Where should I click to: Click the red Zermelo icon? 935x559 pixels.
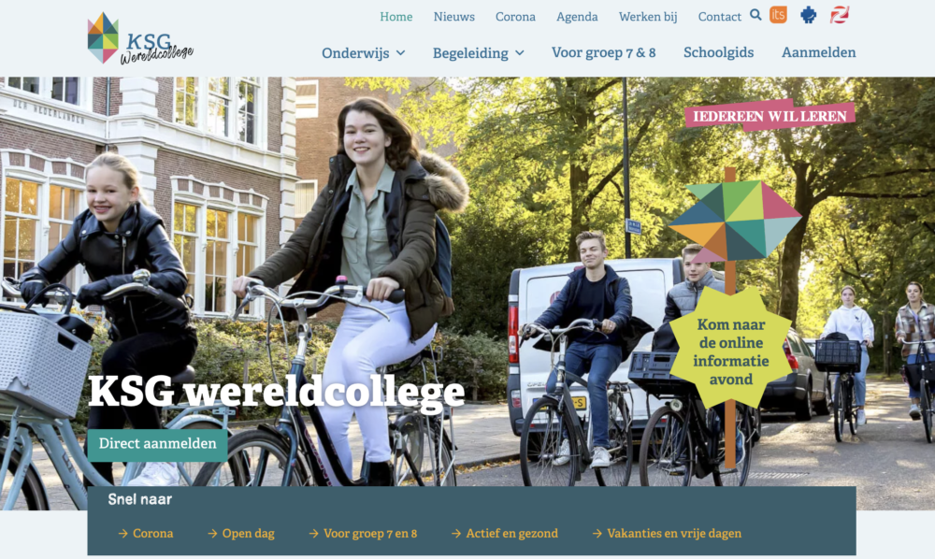tap(839, 14)
